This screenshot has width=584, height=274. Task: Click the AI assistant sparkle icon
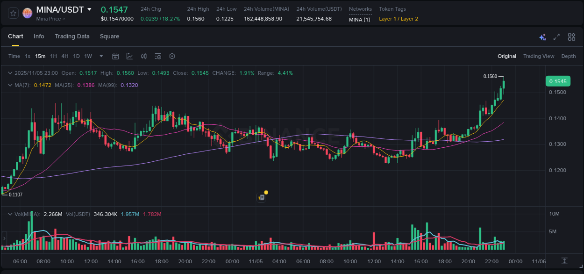click(x=542, y=37)
